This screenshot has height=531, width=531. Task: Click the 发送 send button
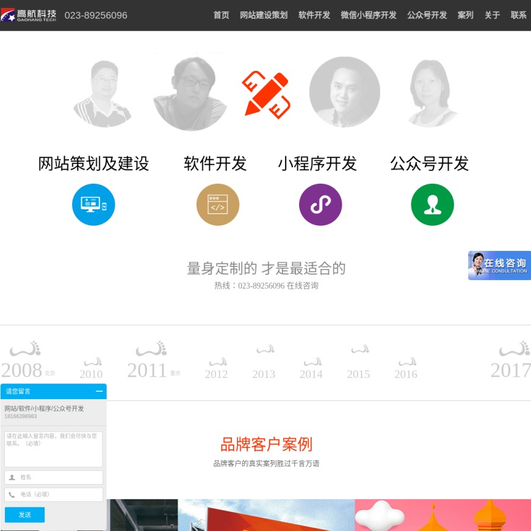coord(25,515)
